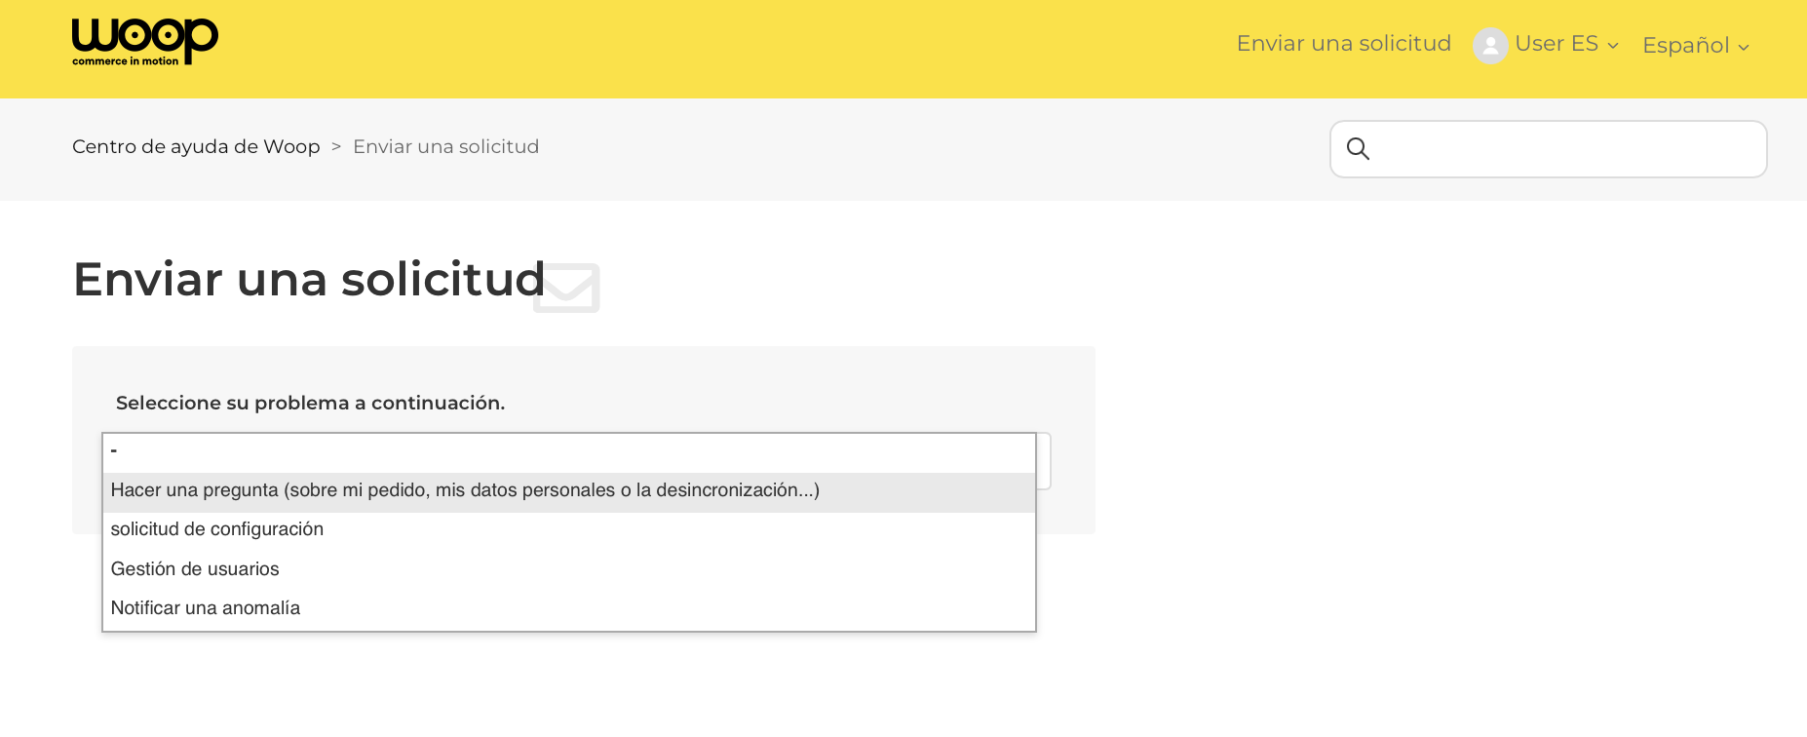
Task: Click the chevron next to Español
Action: tap(1744, 47)
